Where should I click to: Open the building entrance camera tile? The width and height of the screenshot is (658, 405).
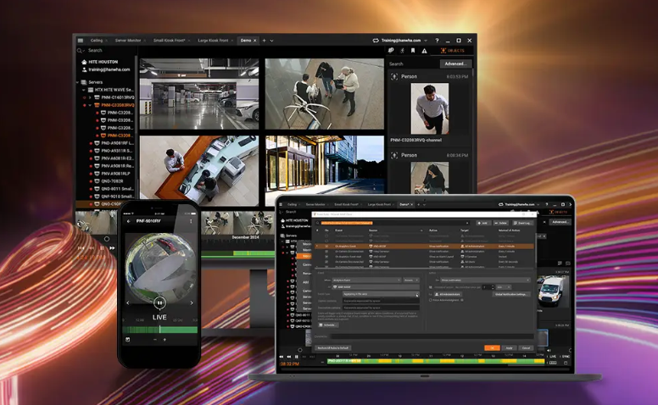324,164
